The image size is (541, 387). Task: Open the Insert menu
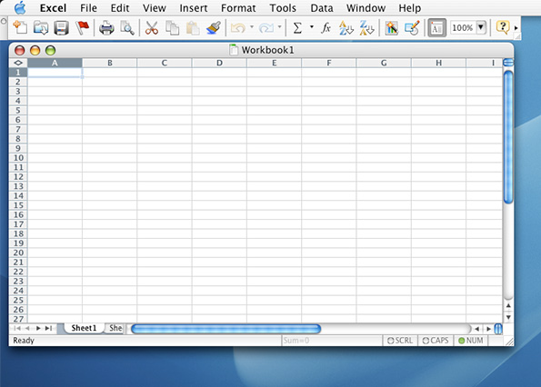[x=193, y=8]
